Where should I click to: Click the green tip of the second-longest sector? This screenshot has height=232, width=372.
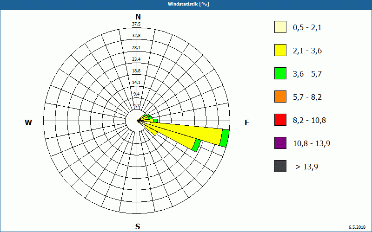click(x=196, y=146)
